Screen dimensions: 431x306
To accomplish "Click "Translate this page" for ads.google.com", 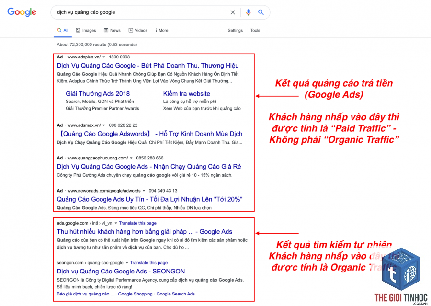I will 138,223.
